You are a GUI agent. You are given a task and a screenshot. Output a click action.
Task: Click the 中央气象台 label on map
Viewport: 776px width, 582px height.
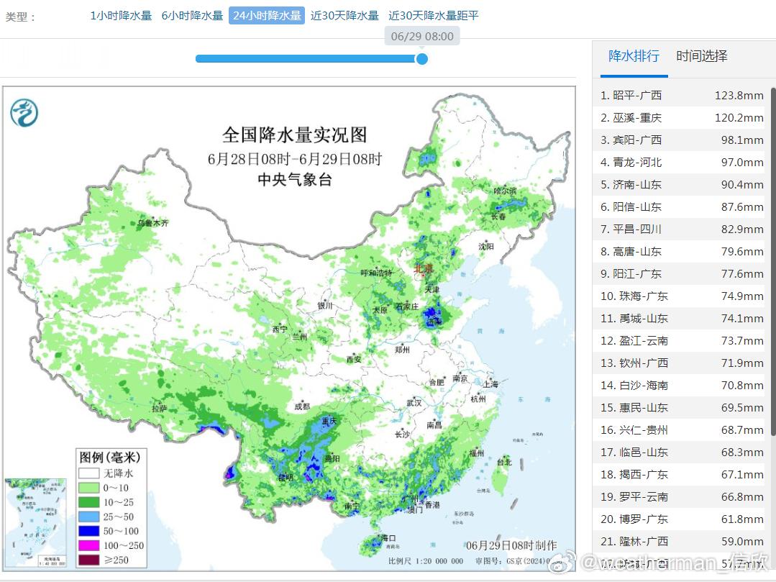294,180
